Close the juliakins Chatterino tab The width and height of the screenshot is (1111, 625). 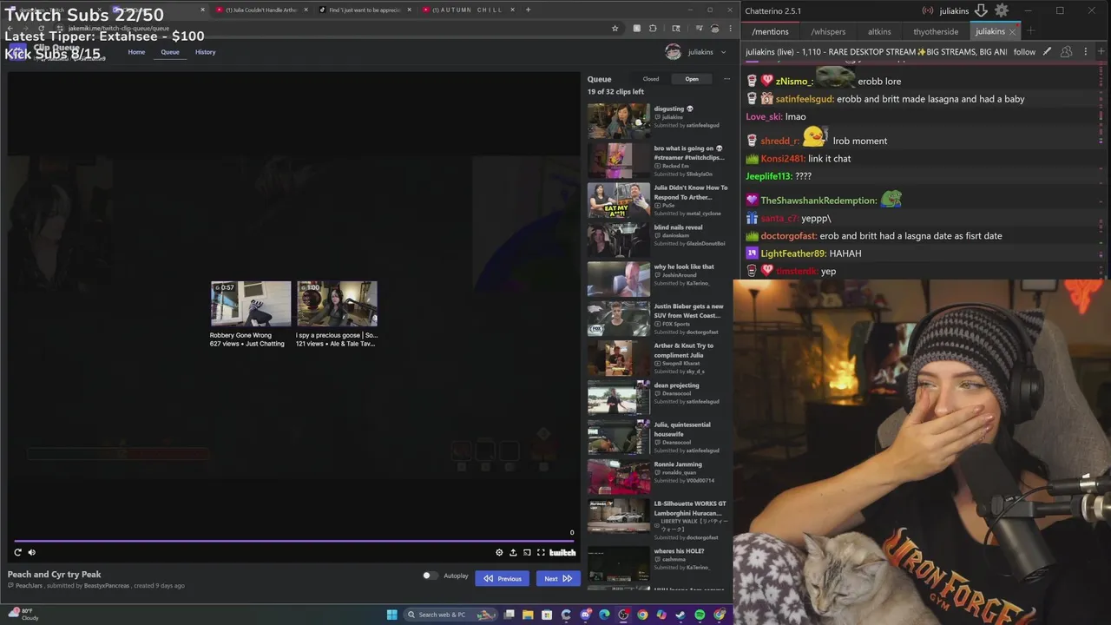[x=1012, y=31]
